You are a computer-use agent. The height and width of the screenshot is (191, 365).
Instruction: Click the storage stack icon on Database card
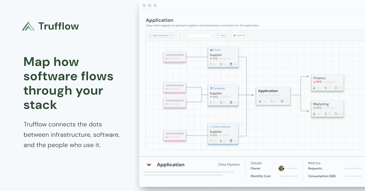pos(231,102)
